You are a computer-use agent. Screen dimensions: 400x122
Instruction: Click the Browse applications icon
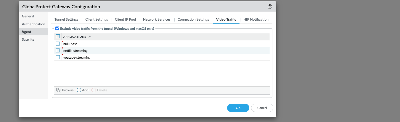58,90
